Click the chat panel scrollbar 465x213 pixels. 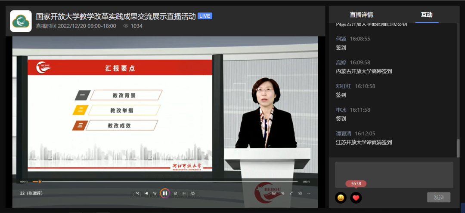458,147
